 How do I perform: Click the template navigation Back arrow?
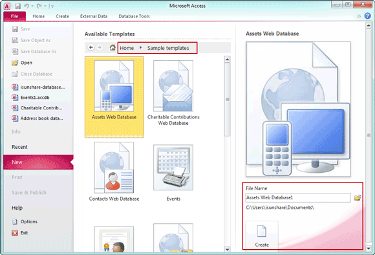click(x=91, y=47)
